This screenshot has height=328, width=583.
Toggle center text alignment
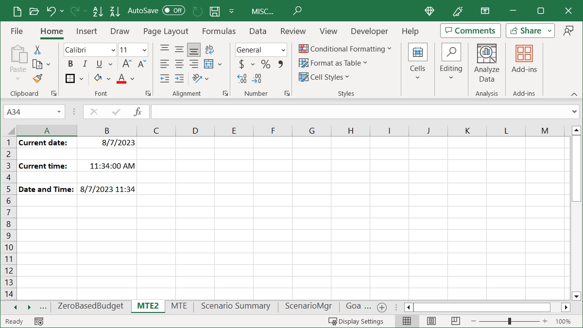point(179,64)
